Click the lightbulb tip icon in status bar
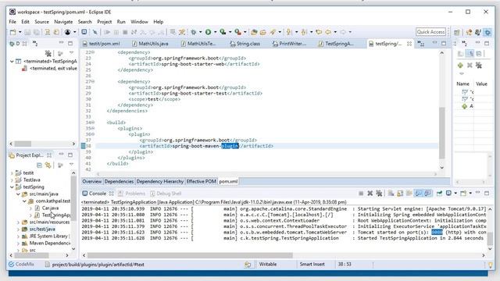This screenshot has width=500, height=281. point(490,265)
